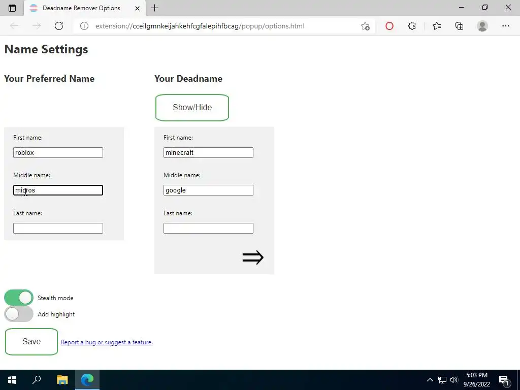520x390 pixels.
Task: Click the Stealth mode label
Action: coord(55,298)
